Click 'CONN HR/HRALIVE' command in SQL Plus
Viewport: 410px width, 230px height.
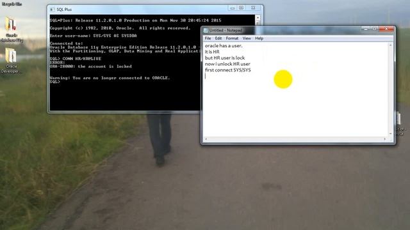coord(81,59)
